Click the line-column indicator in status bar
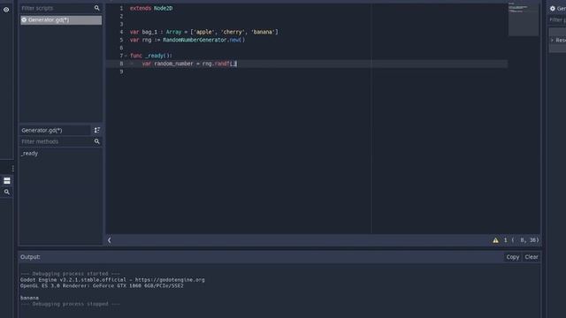This screenshot has height=318, width=566. pos(525,240)
